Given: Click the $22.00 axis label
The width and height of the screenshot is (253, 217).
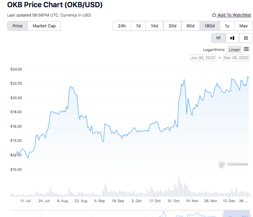Looking at the screenshot, I should pos(16,83).
